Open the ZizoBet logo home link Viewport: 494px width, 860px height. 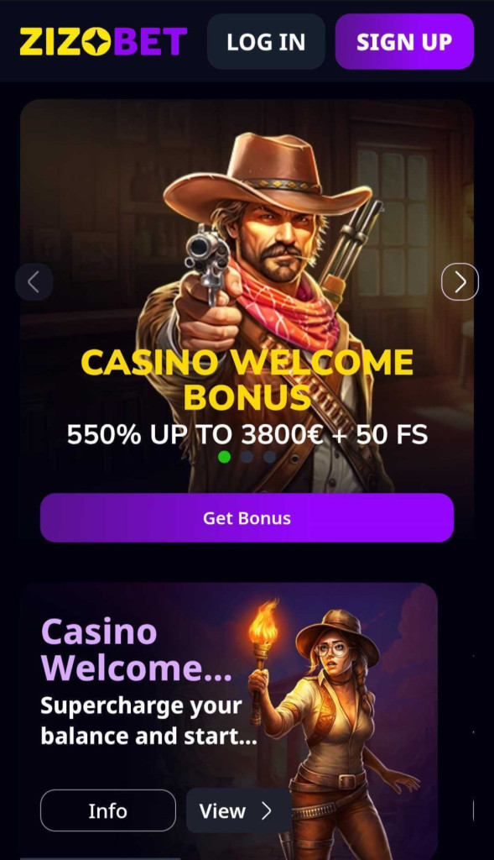103,42
